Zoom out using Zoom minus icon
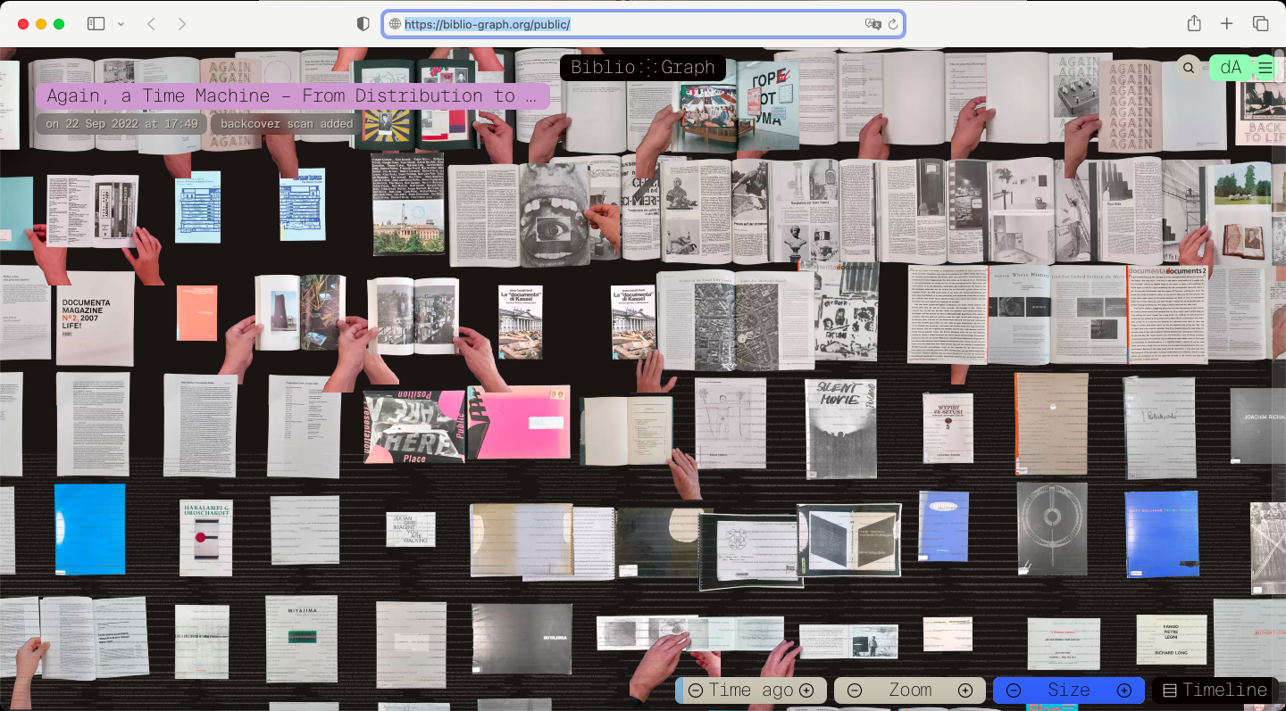1286x711 pixels. coord(854,690)
